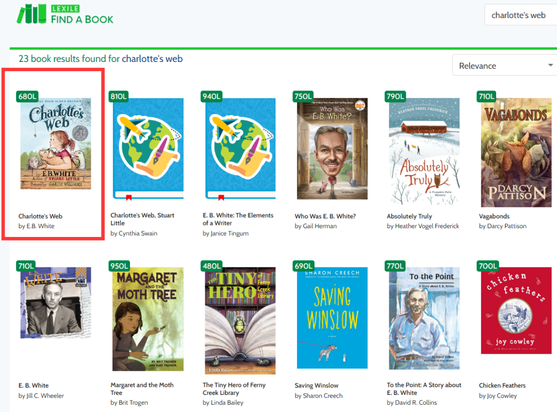Click the Lexile Find a Book logo

(65, 14)
